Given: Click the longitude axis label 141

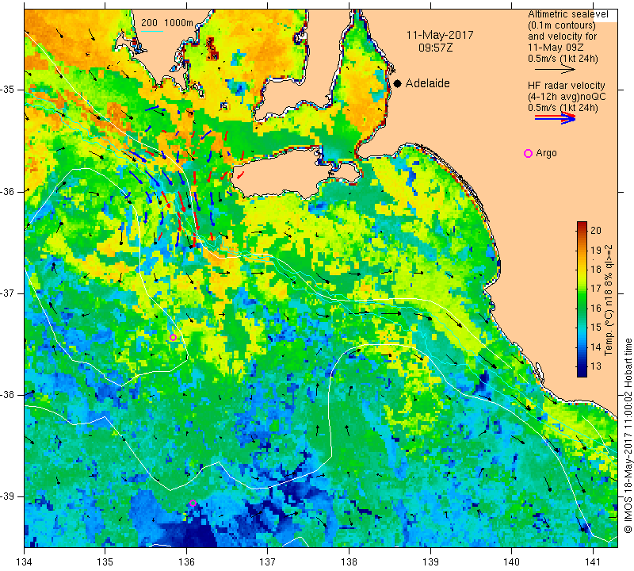Looking at the screenshot, I should (x=593, y=562).
